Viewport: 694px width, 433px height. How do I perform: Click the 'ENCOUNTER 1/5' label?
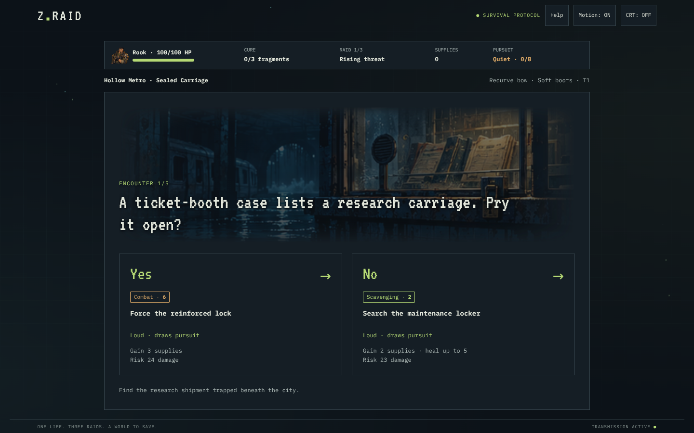tap(144, 183)
